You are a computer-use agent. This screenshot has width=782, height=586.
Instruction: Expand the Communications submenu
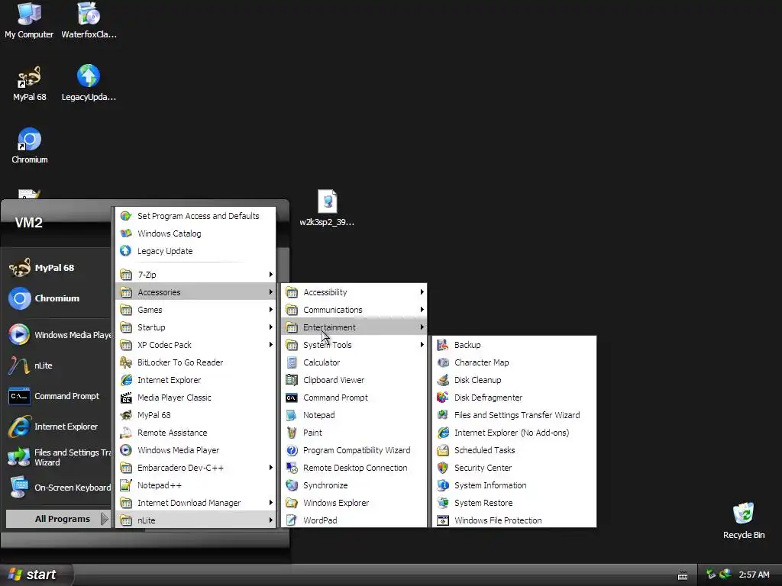[x=354, y=310]
